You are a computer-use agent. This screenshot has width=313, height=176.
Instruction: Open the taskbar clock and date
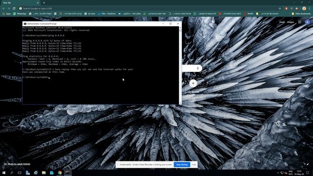299,173
